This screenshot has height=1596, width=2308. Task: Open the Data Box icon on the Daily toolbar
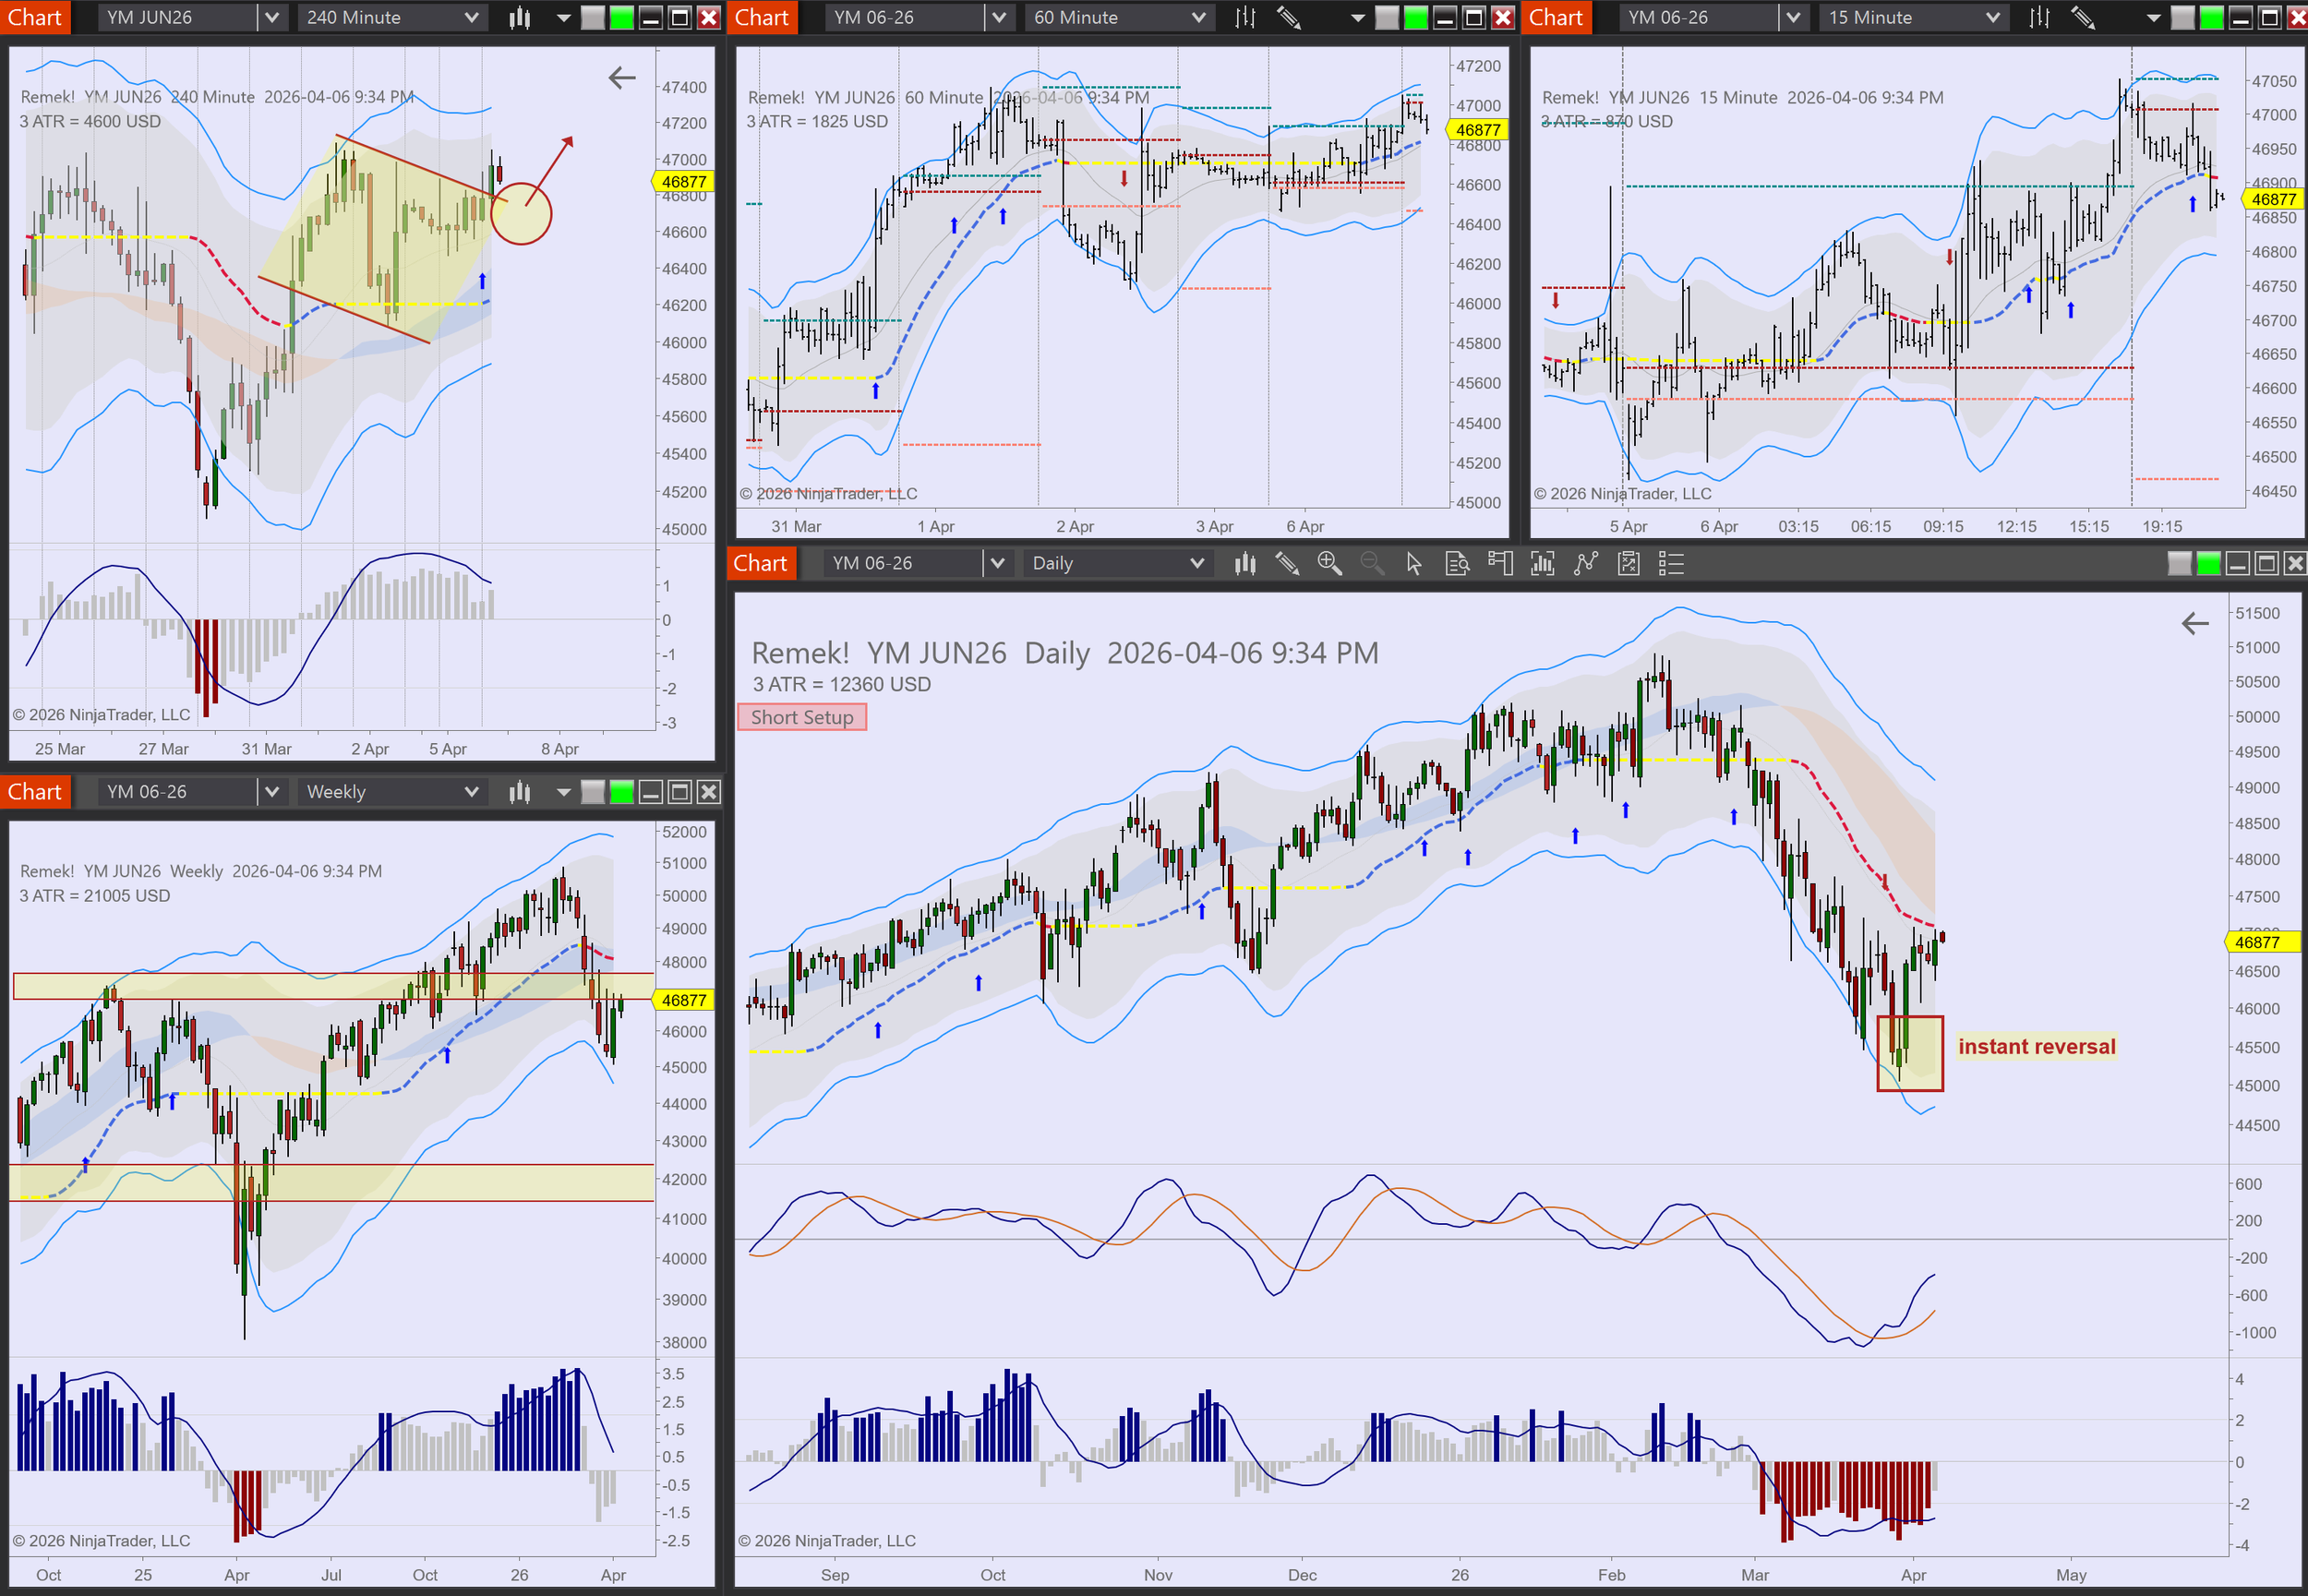click(1457, 564)
